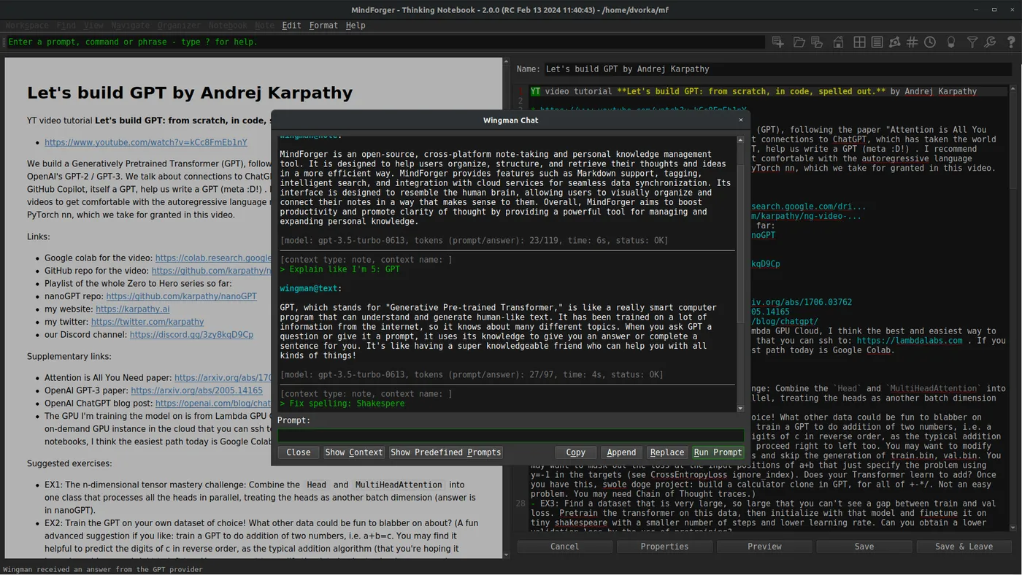
Task: Close the Wingman Chat dialog
Action: pyautogui.click(x=740, y=120)
